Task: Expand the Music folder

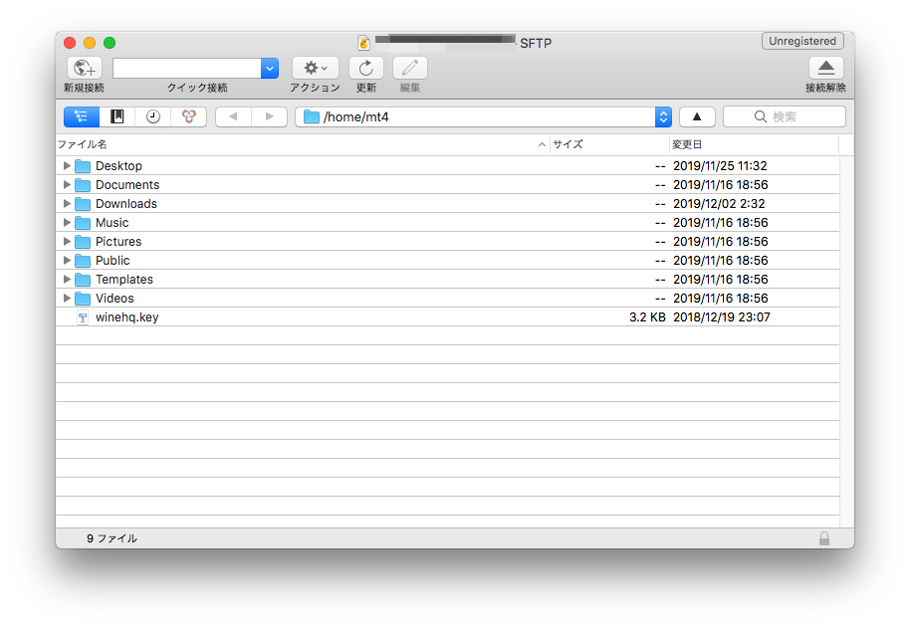Action: (x=67, y=223)
